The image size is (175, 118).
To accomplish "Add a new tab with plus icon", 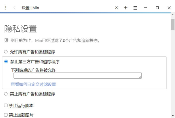I will [x=126, y=8].
